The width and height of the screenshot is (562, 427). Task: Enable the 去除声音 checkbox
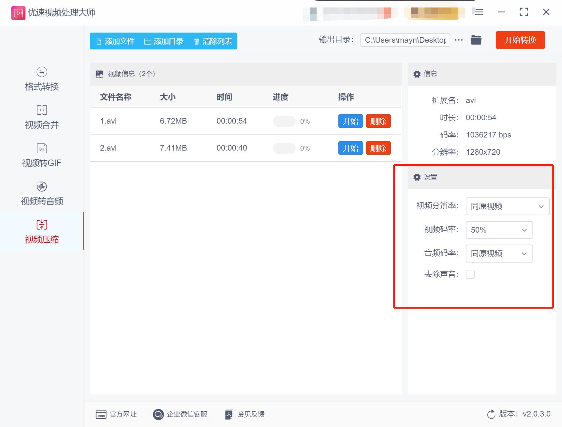click(x=470, y=274)
